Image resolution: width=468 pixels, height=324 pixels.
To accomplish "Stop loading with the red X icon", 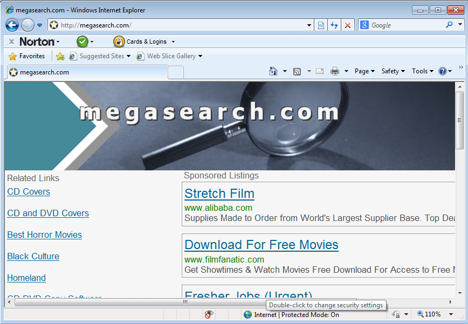I will pos(347,25).
